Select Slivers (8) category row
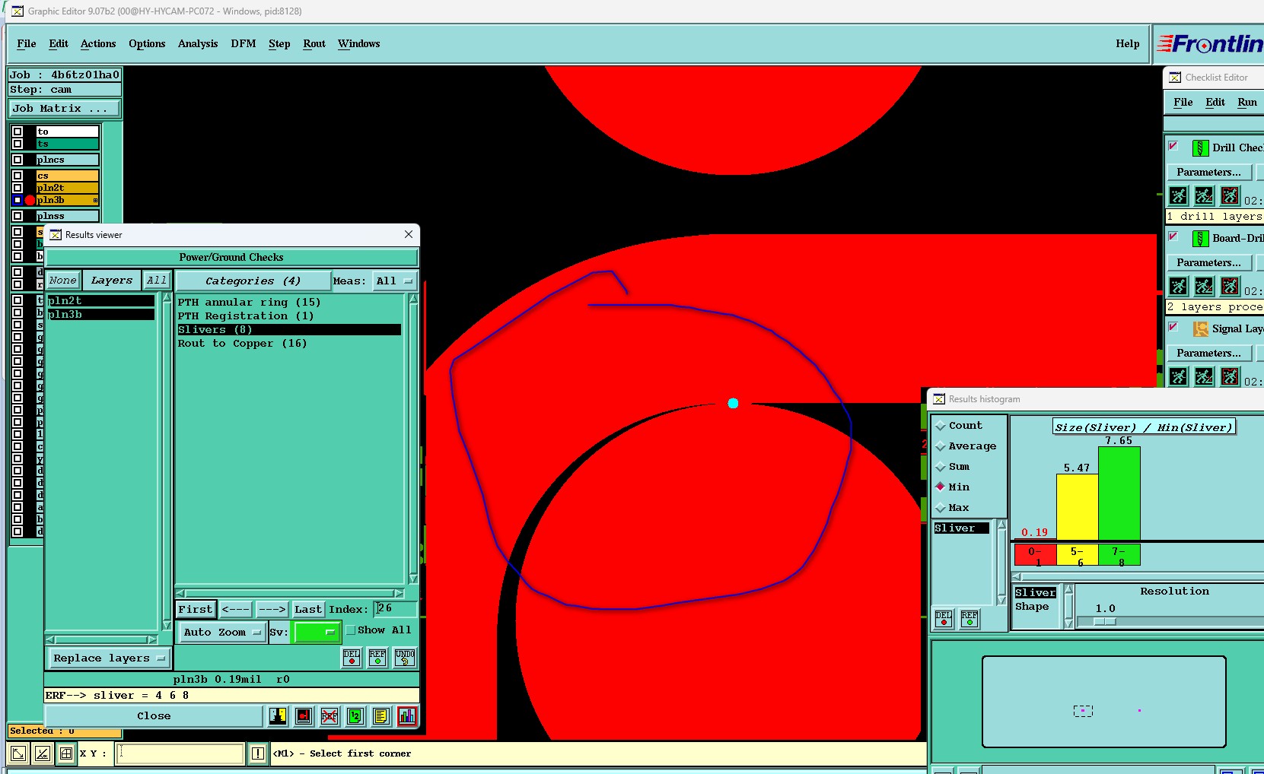 288,330
